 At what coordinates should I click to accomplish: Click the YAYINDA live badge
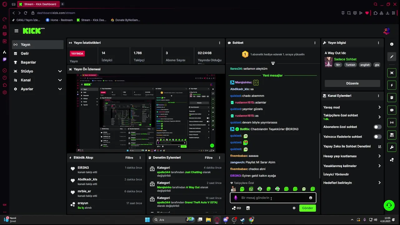pyautogui.click(x=77, y=53)
